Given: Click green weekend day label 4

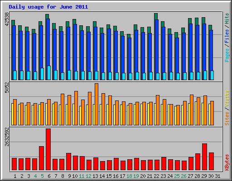Looking at the screenshot, I should click(35, 176).
